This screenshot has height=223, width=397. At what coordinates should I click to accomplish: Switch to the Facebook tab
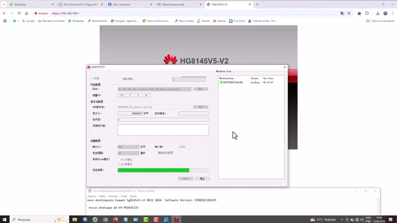[x=130, y=4]
